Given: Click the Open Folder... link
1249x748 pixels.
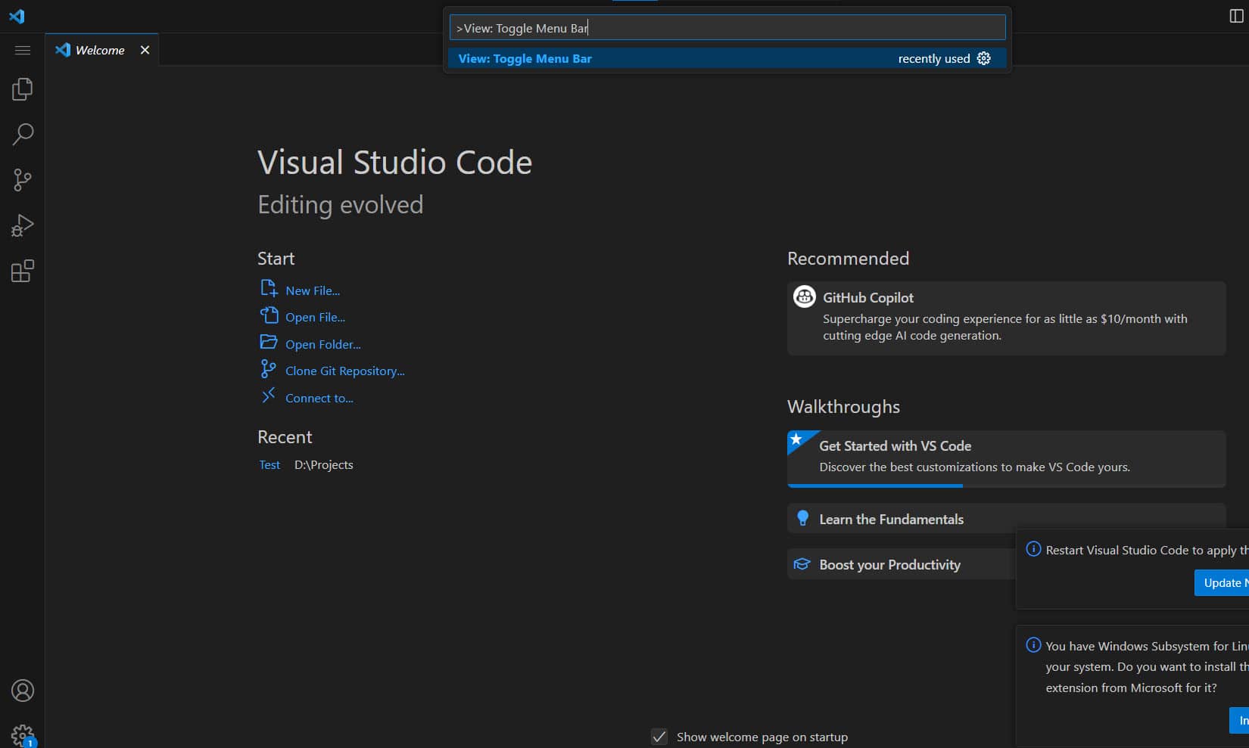Looking at the screenshot, I should [x=323, y=344].
